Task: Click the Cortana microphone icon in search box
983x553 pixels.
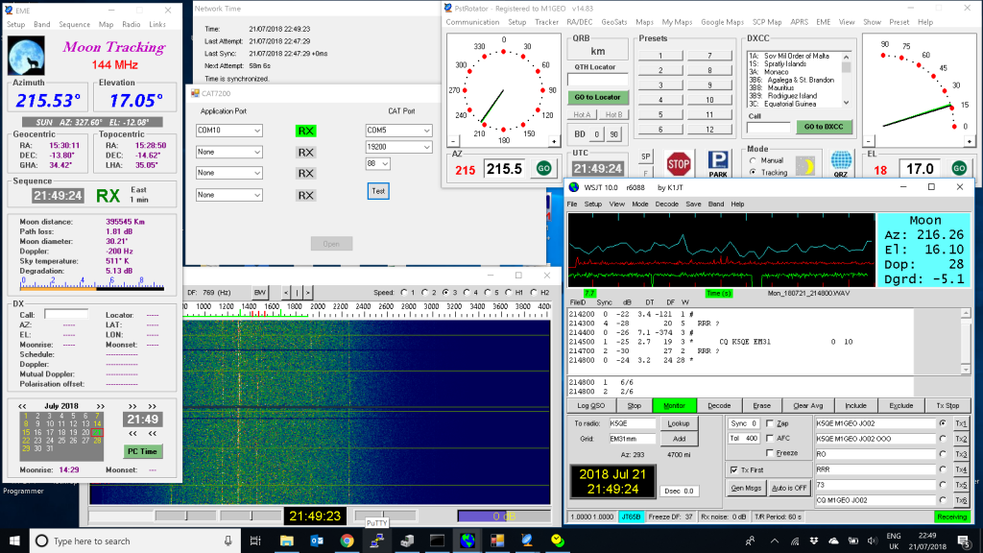Action: click(x=228, y=541)
